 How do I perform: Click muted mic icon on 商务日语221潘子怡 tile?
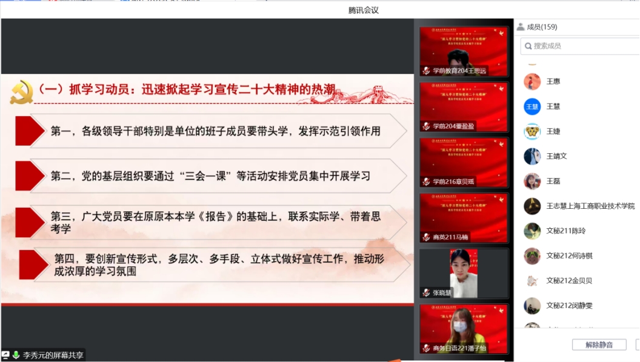coord(427,349)
